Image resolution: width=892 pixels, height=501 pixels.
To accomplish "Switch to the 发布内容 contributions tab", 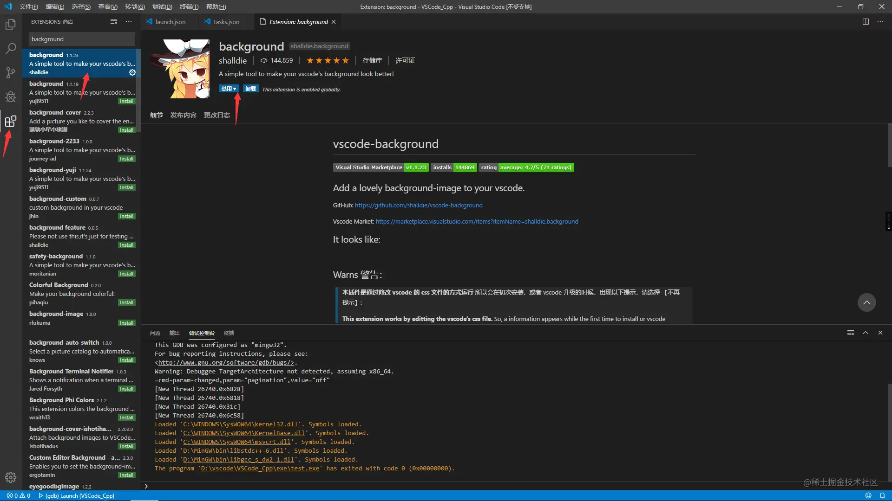I will point(184,115).
